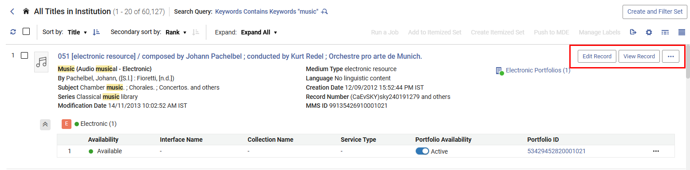This screenshot has height=170, width=690.
Task: Click the Portfolio ID column header
Action: point(543,140)
